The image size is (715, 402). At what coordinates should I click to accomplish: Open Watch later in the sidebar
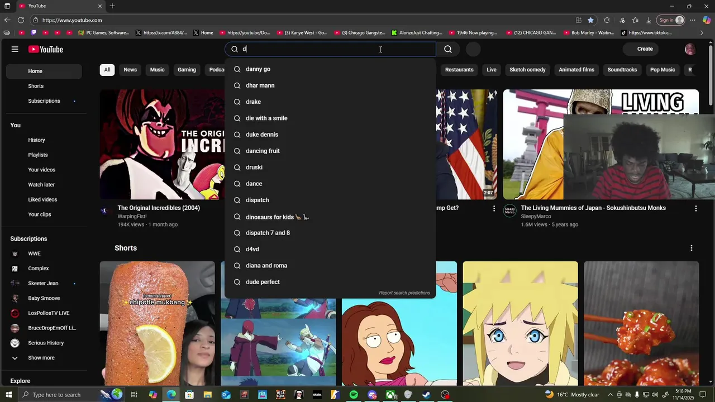[44, 185]
